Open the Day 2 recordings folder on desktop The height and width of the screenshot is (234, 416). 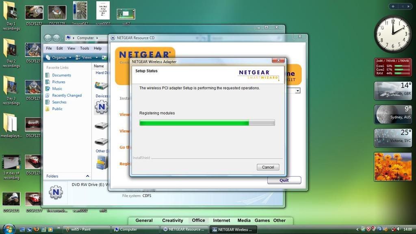click(x=11, y=53)
